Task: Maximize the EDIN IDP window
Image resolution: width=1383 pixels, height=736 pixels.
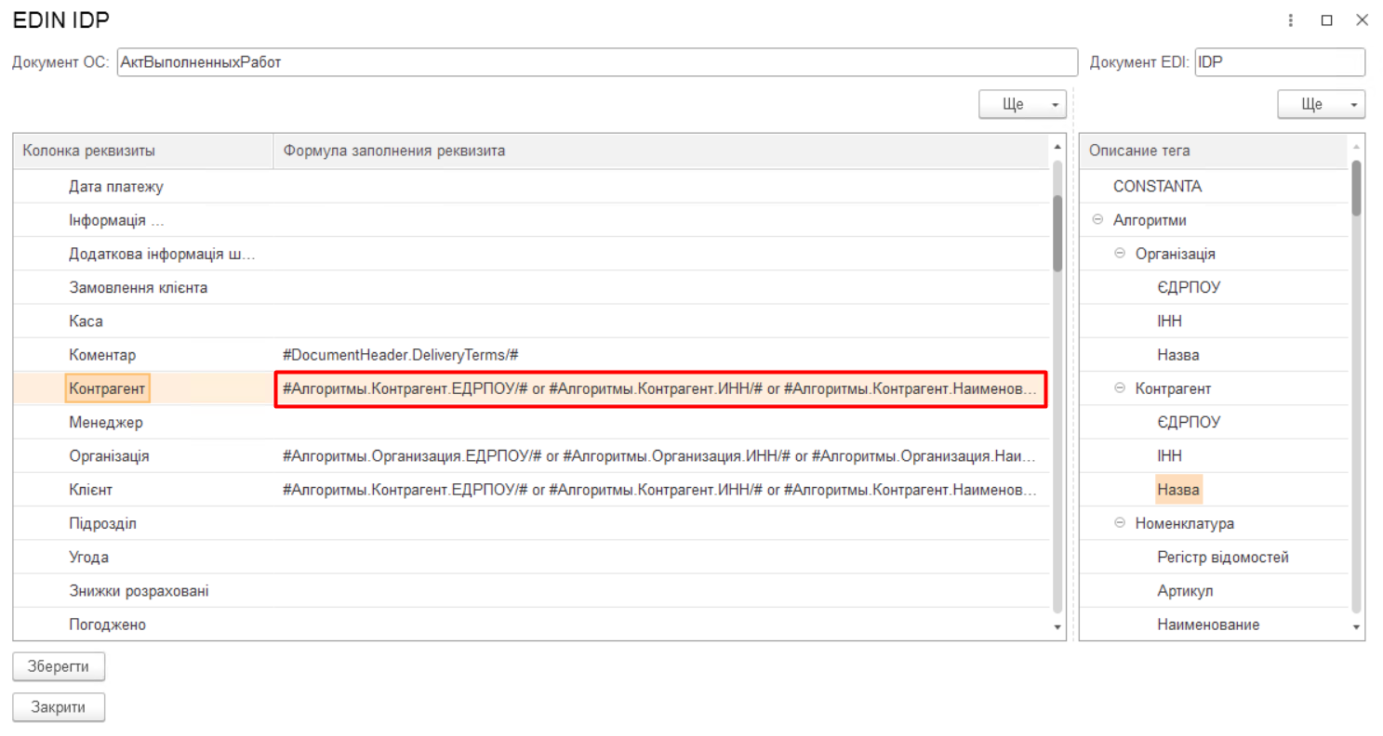Action: click(x=1326, y=20)
